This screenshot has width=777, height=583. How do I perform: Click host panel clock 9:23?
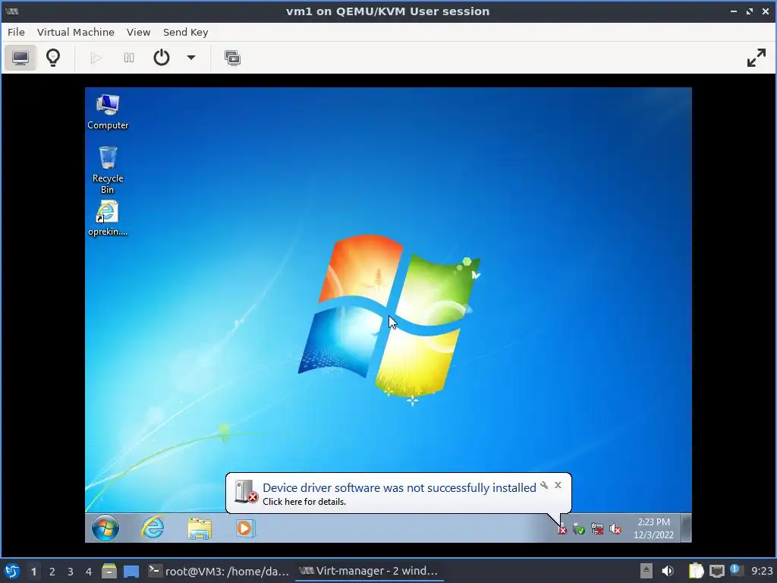pyautogui.click(x=762, y=571)
